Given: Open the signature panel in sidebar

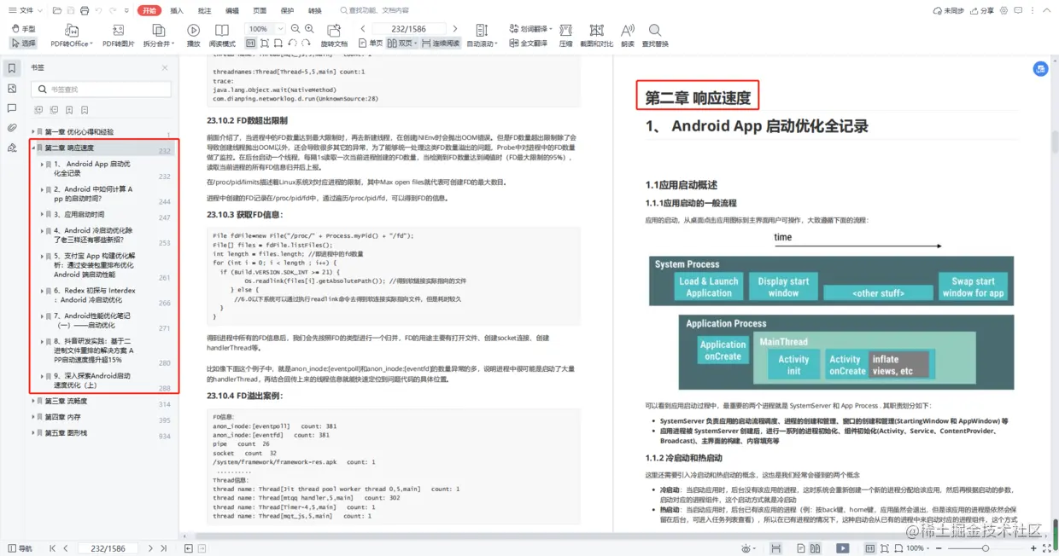Looking at the screenshot, I should pos(12,148).
